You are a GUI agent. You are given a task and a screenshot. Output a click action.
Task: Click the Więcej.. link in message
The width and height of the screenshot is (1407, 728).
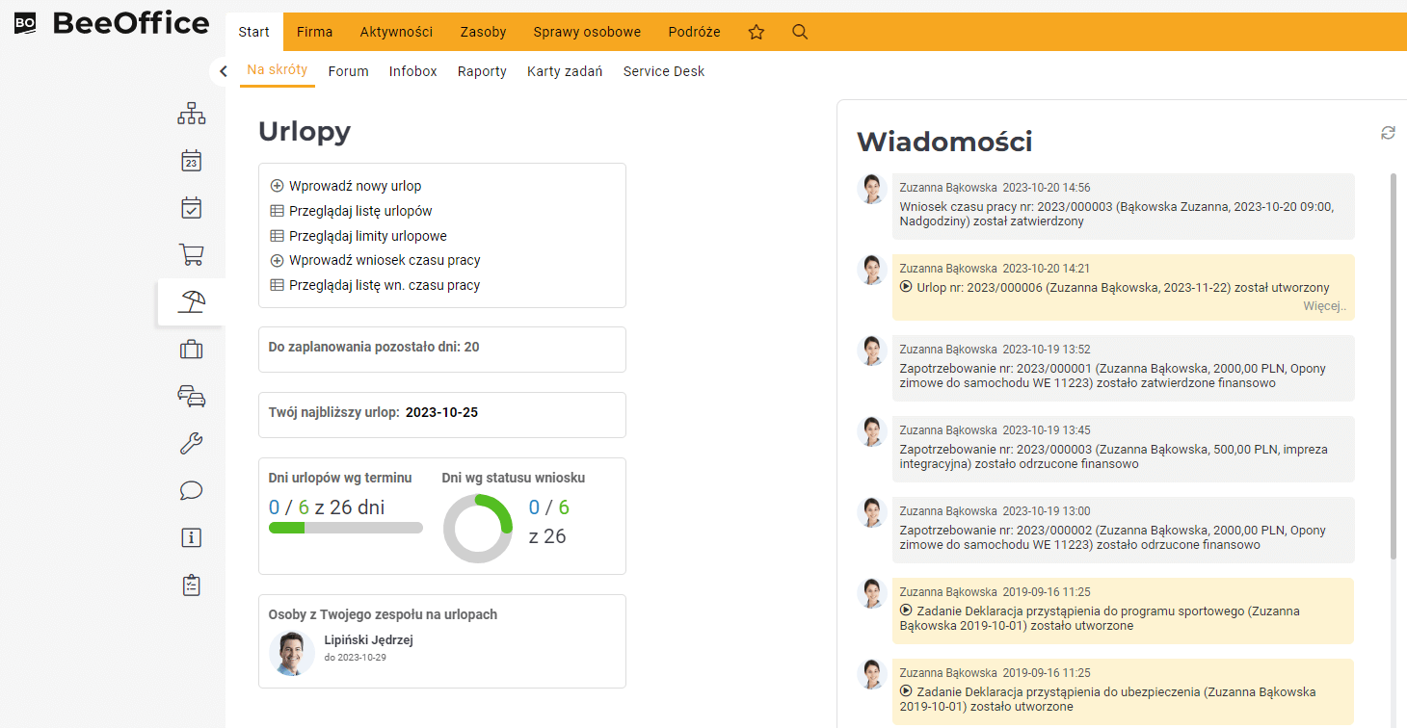pos(1324,307)
